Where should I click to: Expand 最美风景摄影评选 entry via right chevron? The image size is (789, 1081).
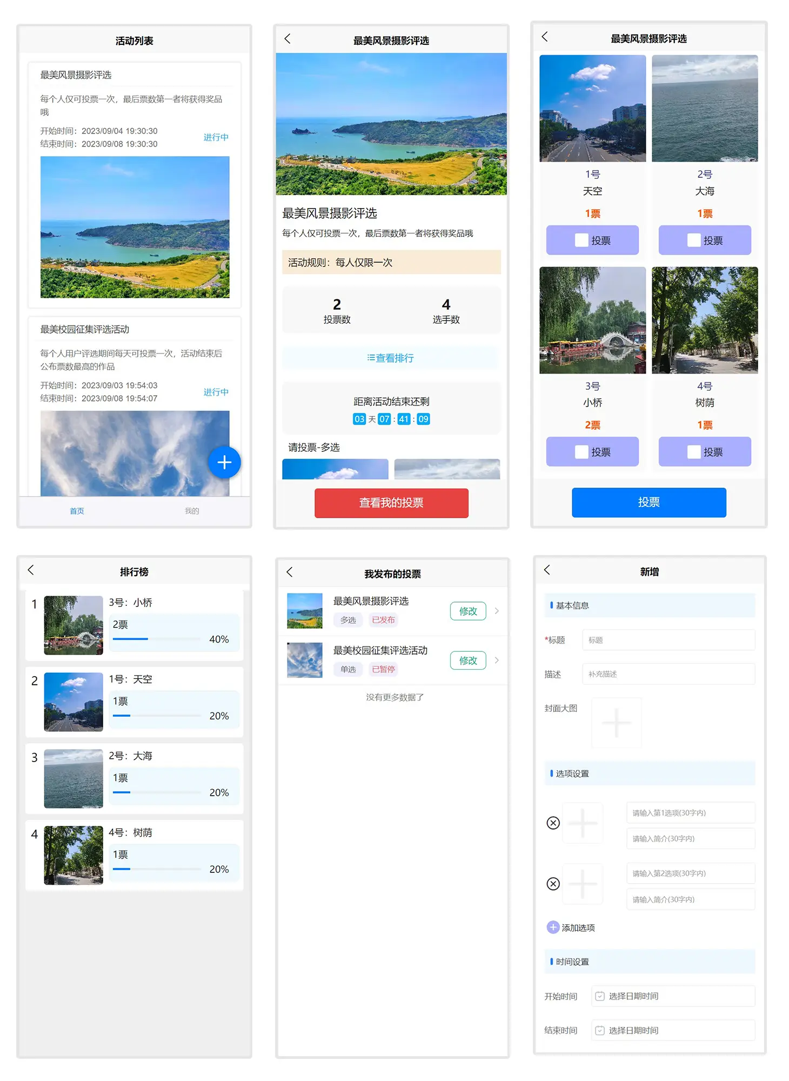(497, 611)
